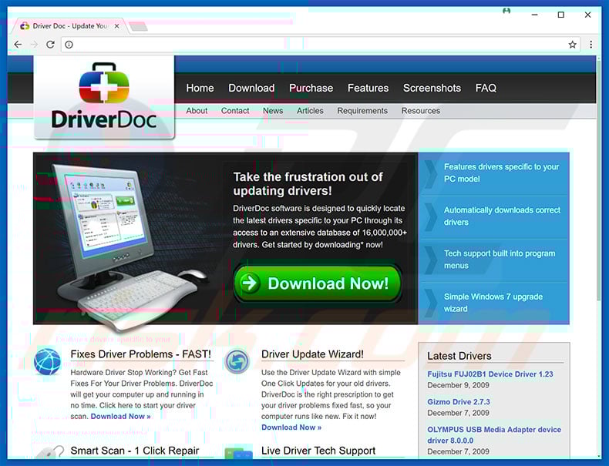Click the 'Driver Update Wizard!' heading
Viewport: 609px width, 466px height.
click(312, 354)
